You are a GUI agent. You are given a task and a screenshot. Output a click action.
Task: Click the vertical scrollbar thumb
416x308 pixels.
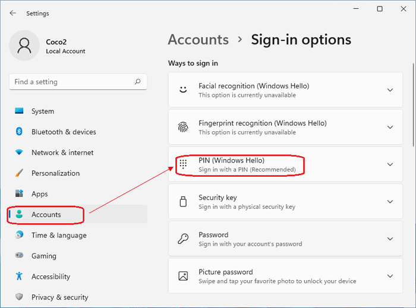click(x=414, y=104)
